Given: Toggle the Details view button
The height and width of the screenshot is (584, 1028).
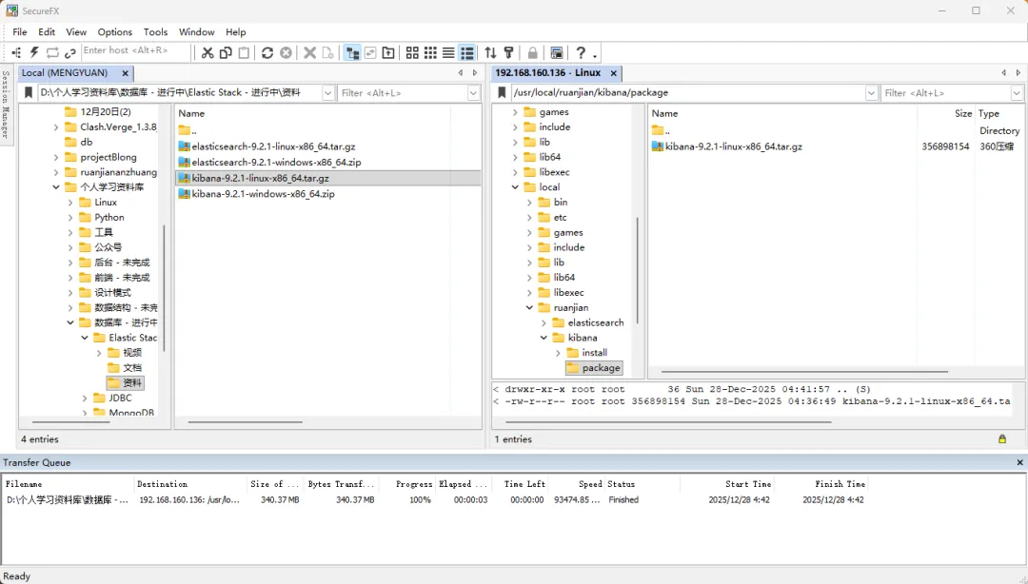Looking at the screenshot, I should pyautogui.click(x=466, y=52).
